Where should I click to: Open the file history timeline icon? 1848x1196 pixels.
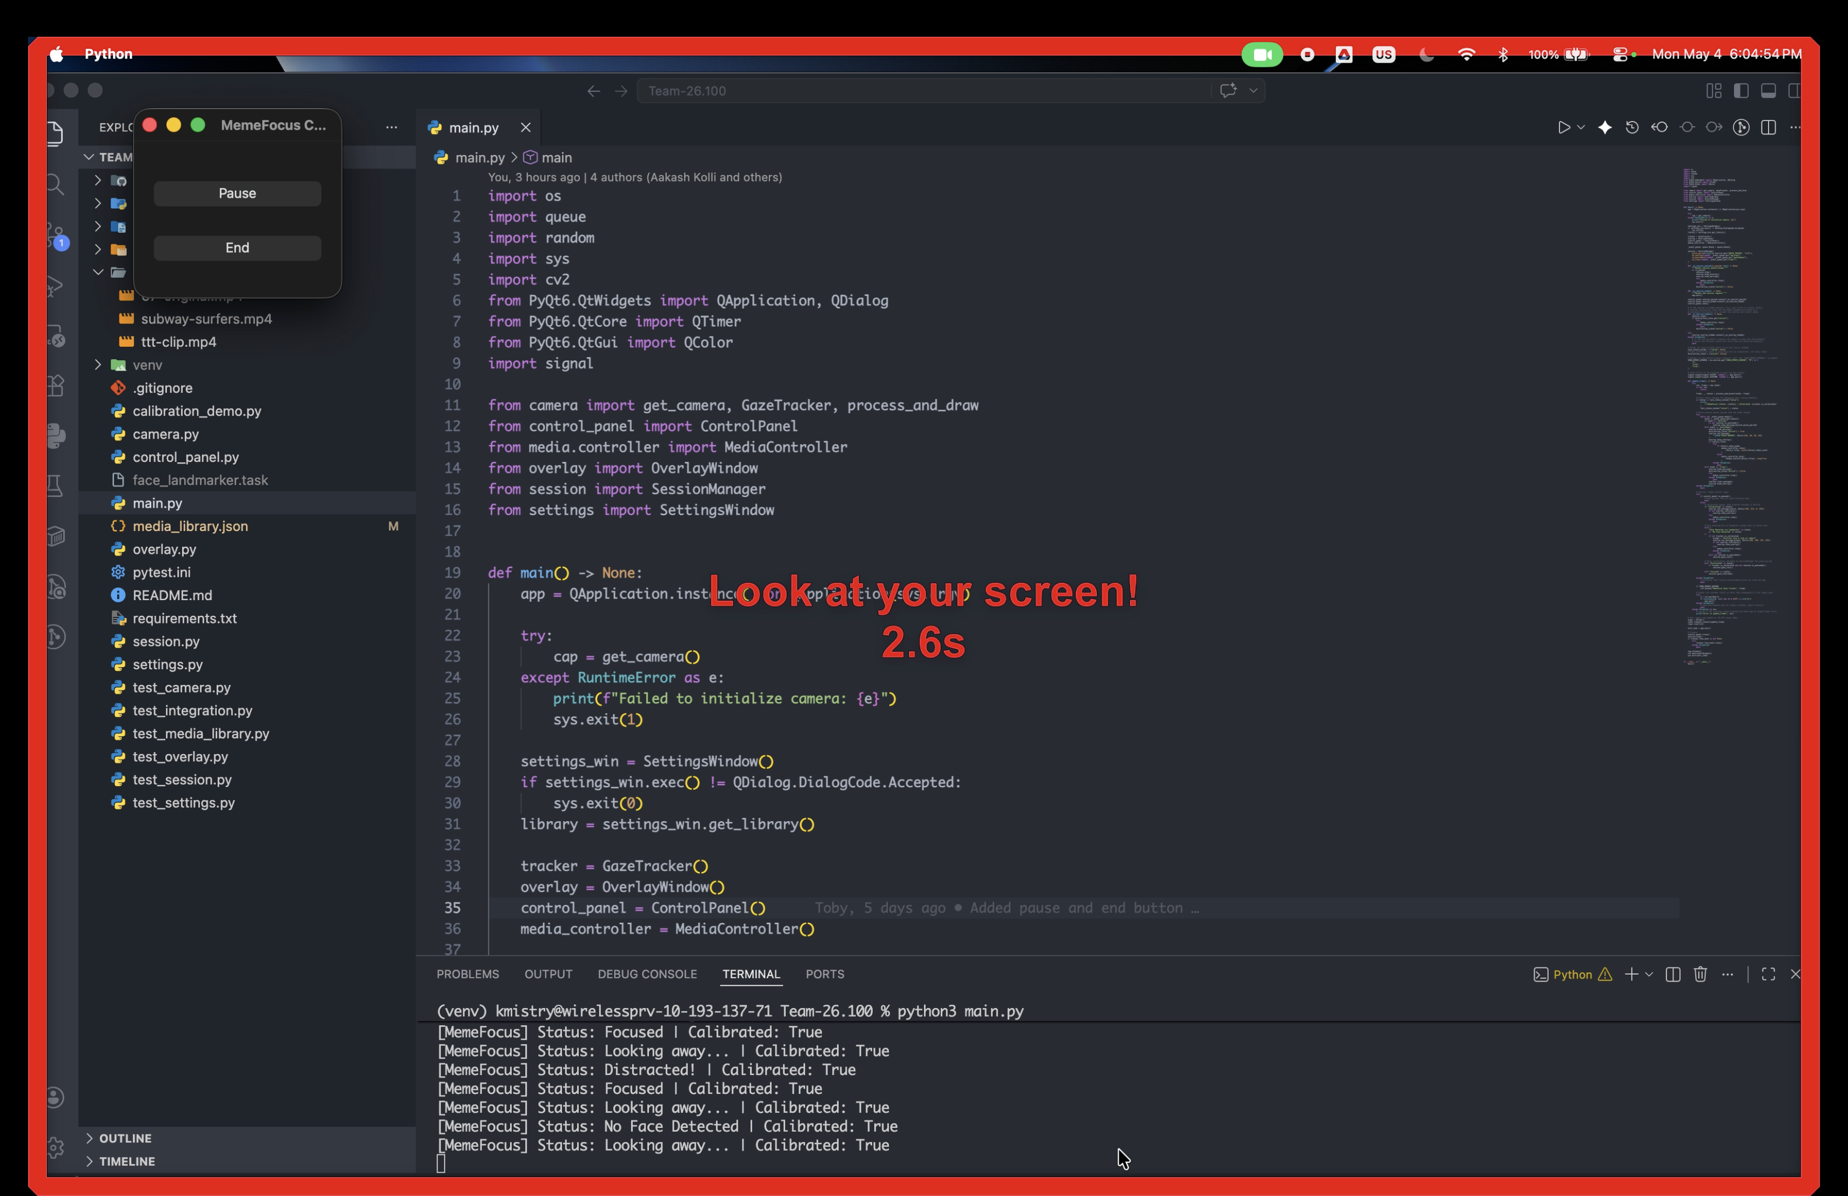click(x=1632, y=127)
